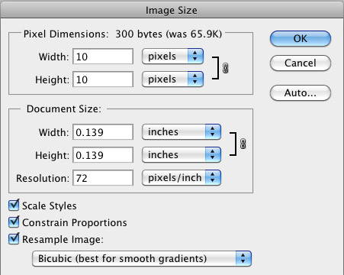Toggle the Scale Styles checkbox

(x=14, y=205)
